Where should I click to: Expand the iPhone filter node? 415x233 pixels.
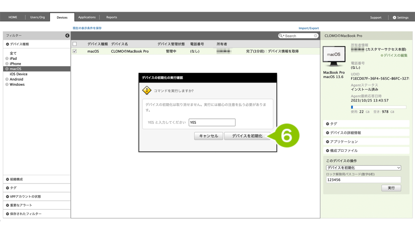pos(7,64)
